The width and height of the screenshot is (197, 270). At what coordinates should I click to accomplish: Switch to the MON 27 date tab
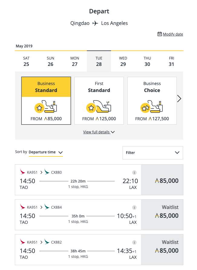[x=75, y=61]
